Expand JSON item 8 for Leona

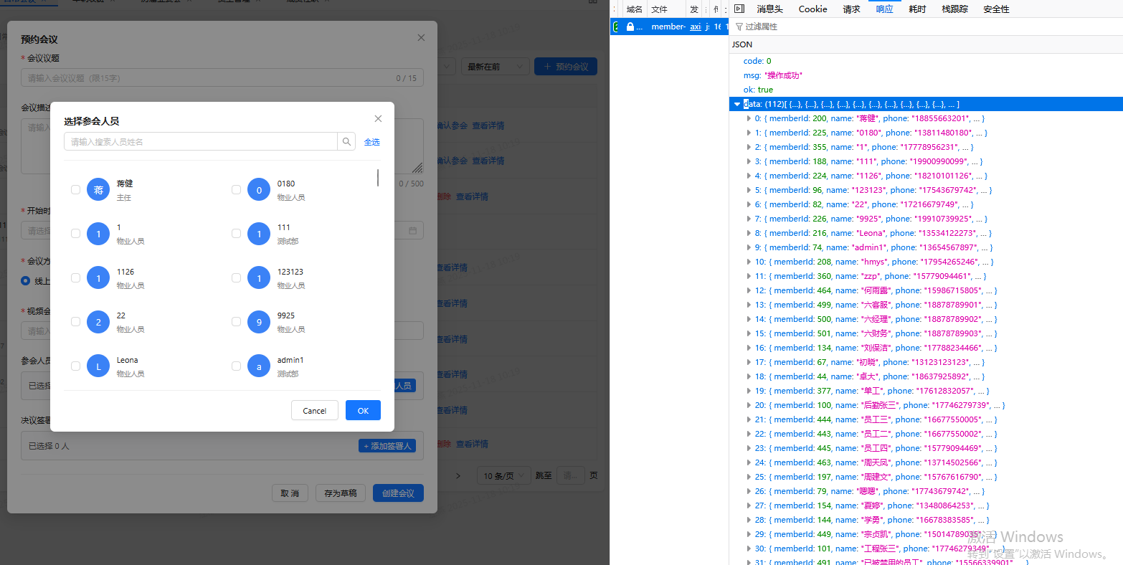tap(748, 233)
